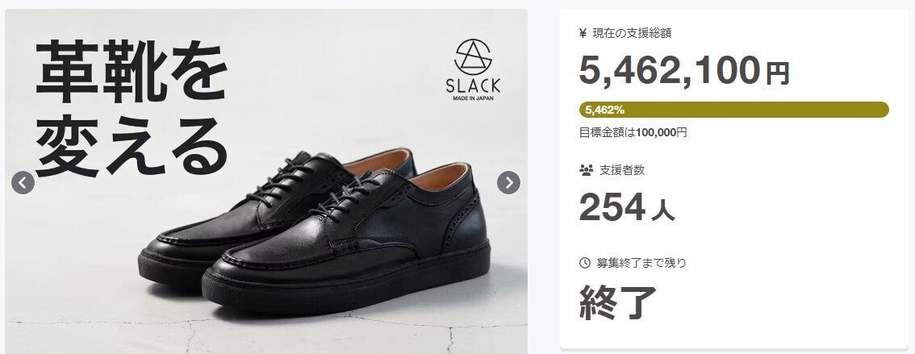The image size is (915, 354).
Task: Click the 現在の支援総額 label
Action: 632,33
